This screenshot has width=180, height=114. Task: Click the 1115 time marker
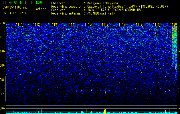tap(88, 25)
